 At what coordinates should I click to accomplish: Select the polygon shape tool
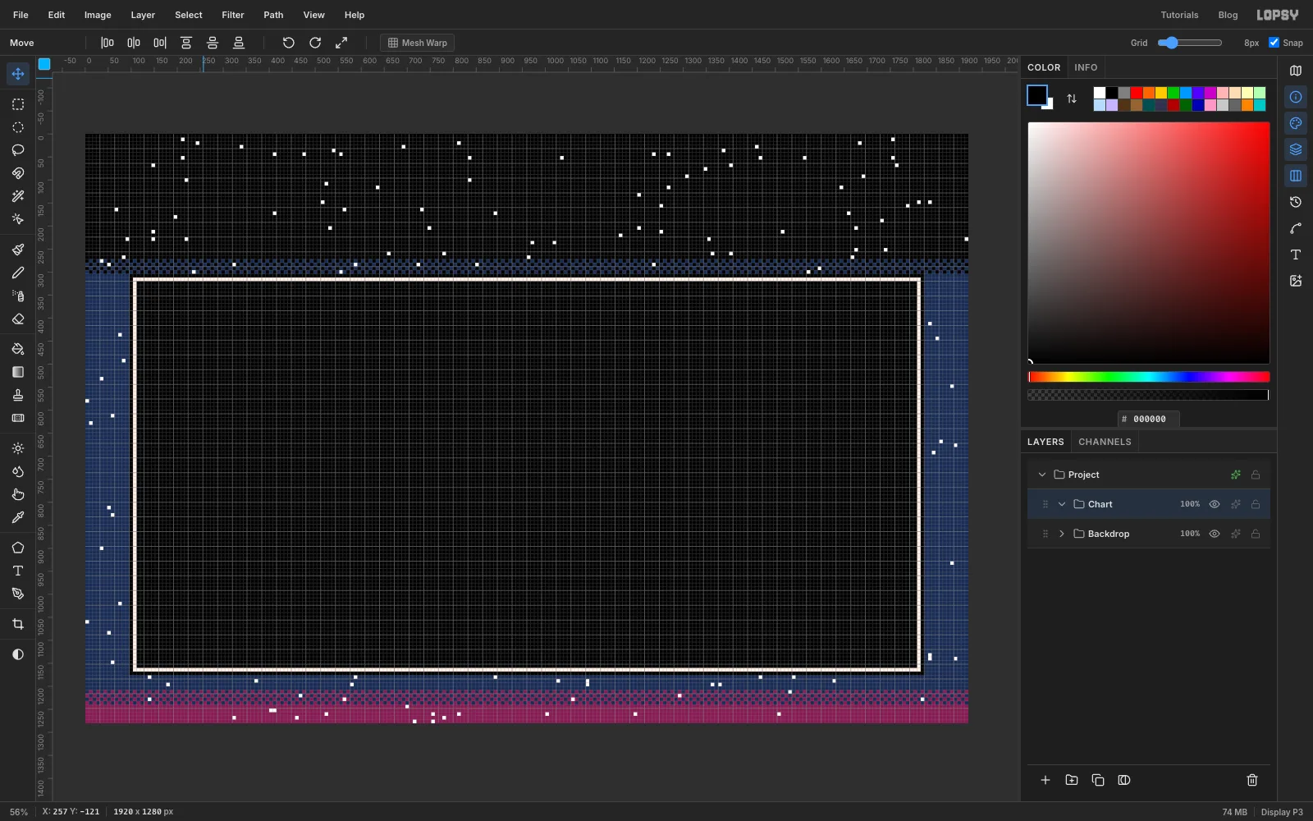(18, 548)
